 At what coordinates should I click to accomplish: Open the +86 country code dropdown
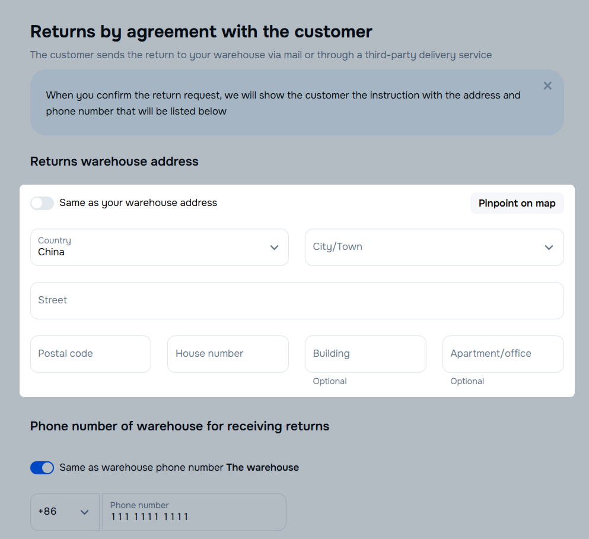tap(65, 512)
